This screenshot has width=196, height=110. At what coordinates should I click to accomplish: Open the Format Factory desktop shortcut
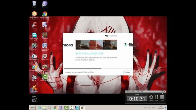point(34,57)
